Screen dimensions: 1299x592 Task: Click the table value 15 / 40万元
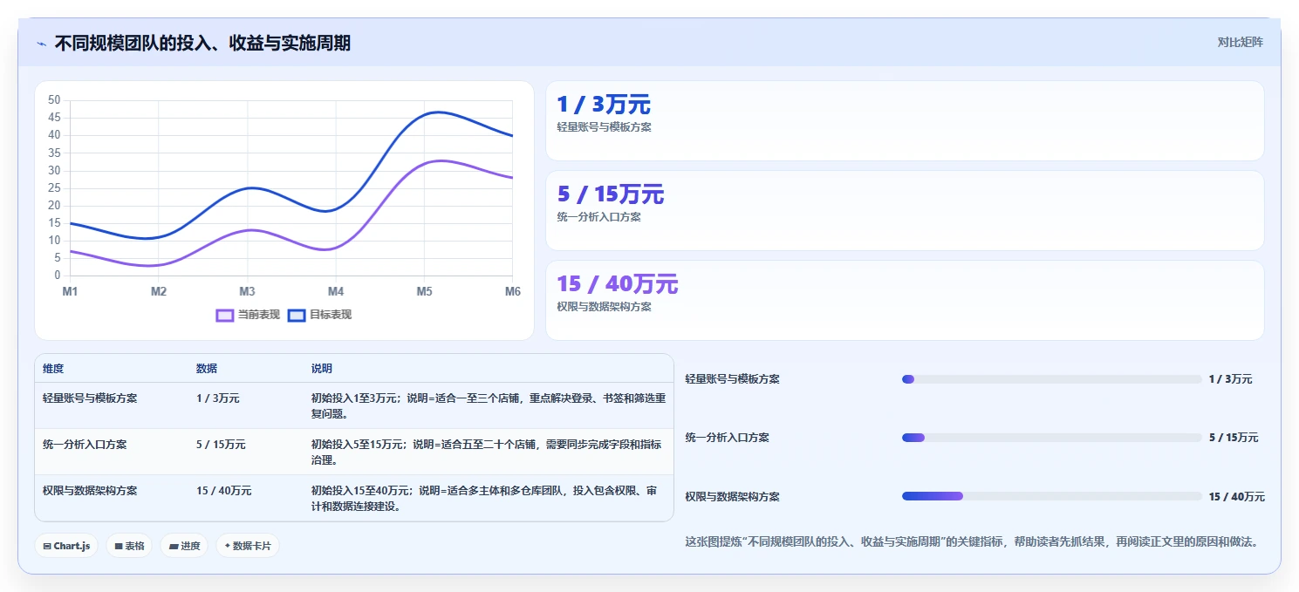point(224,490)
